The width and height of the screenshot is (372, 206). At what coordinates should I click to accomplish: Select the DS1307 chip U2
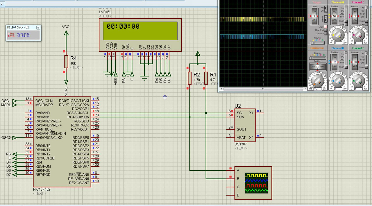point(245,125)
